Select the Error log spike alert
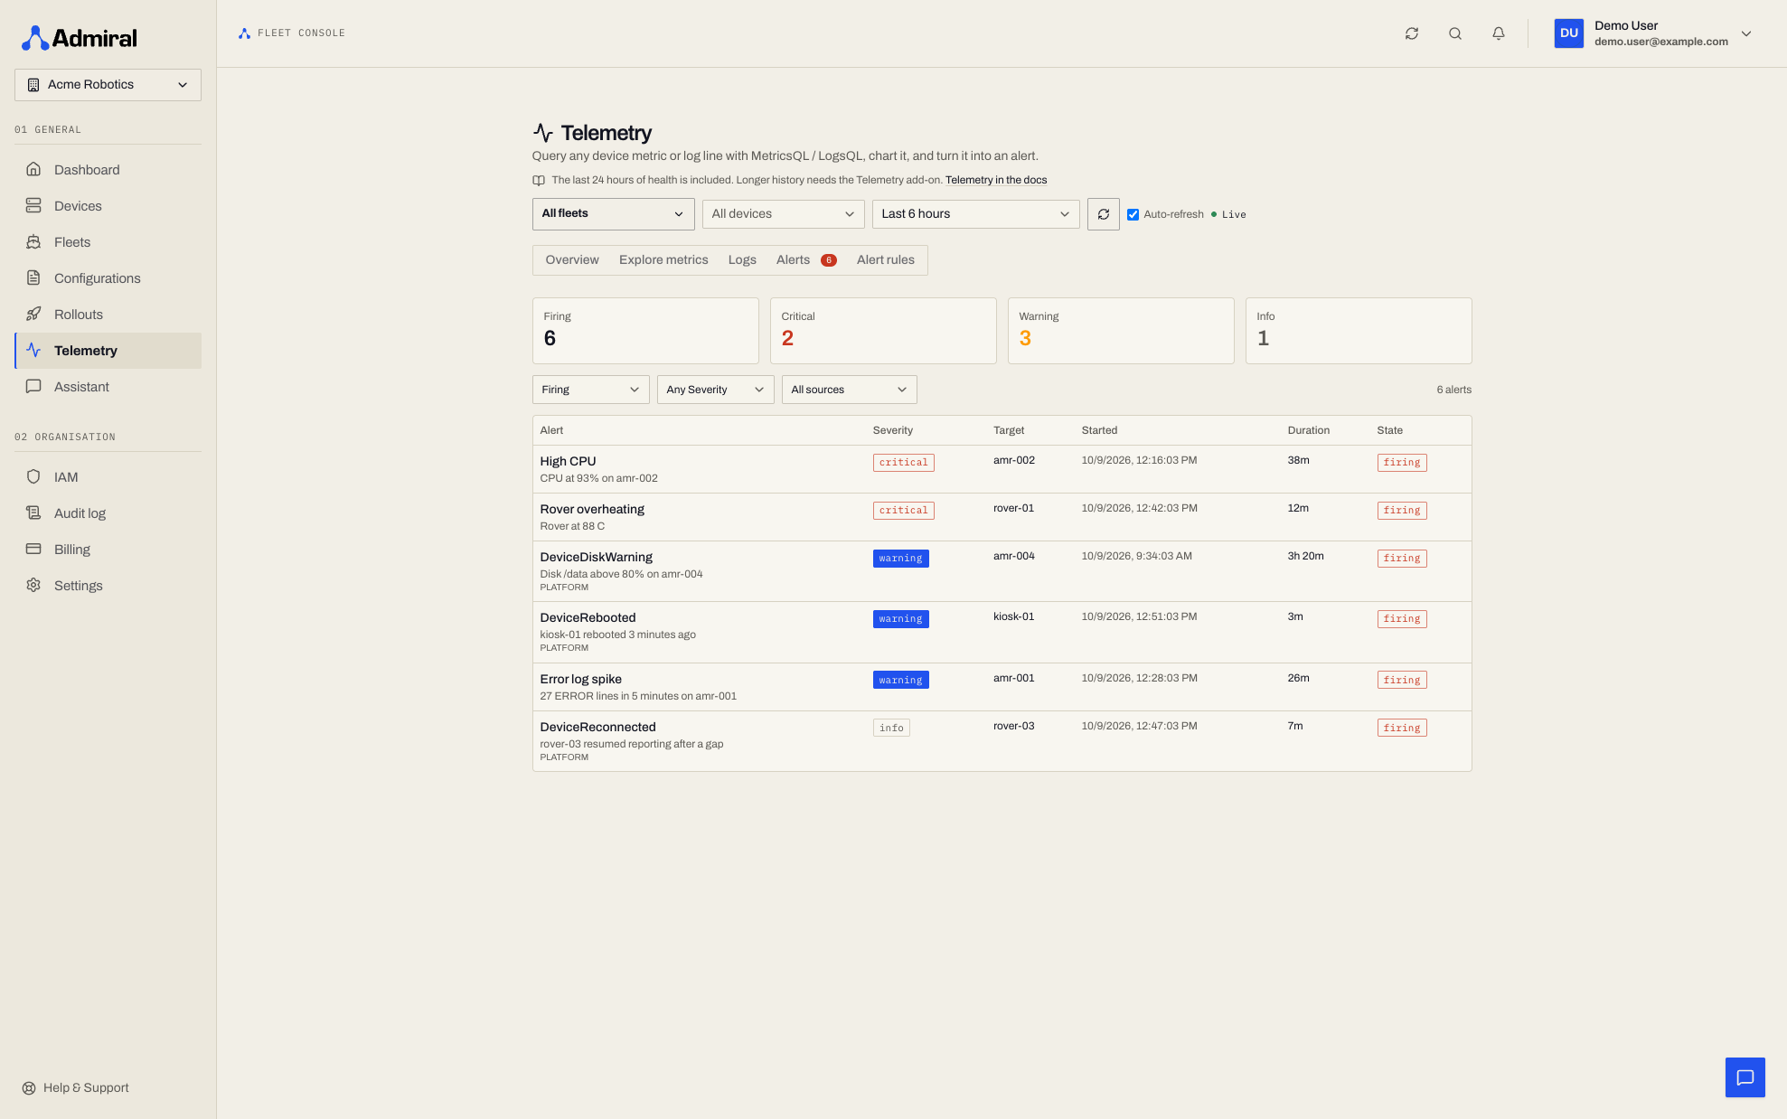Image resolution: width=1787 pixels, height=1119 pixels. point(1002,687)
